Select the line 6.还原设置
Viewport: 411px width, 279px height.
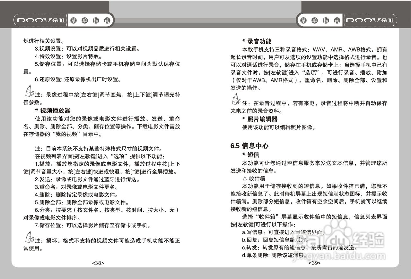click(x=78, y=79)
